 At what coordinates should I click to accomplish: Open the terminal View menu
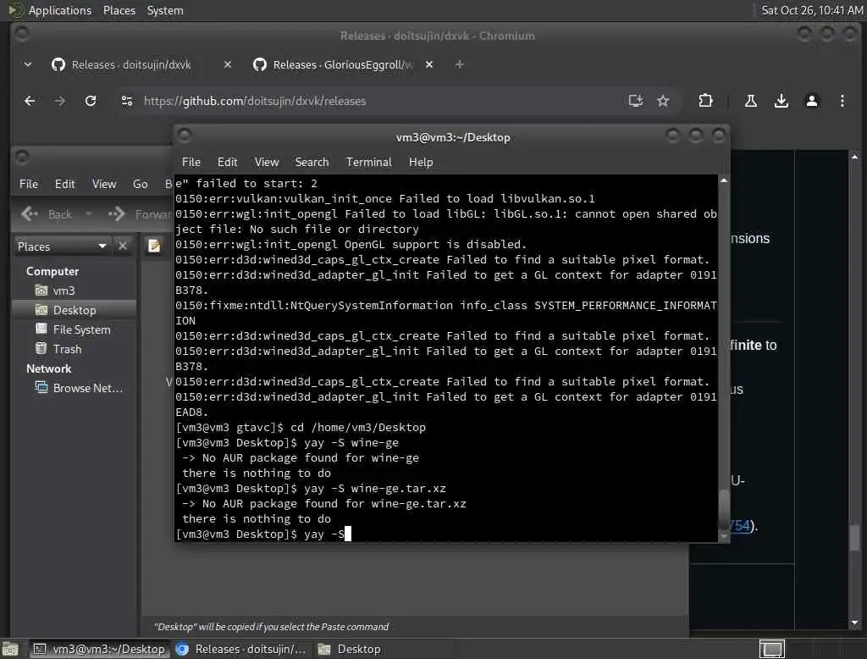(267, 162)
